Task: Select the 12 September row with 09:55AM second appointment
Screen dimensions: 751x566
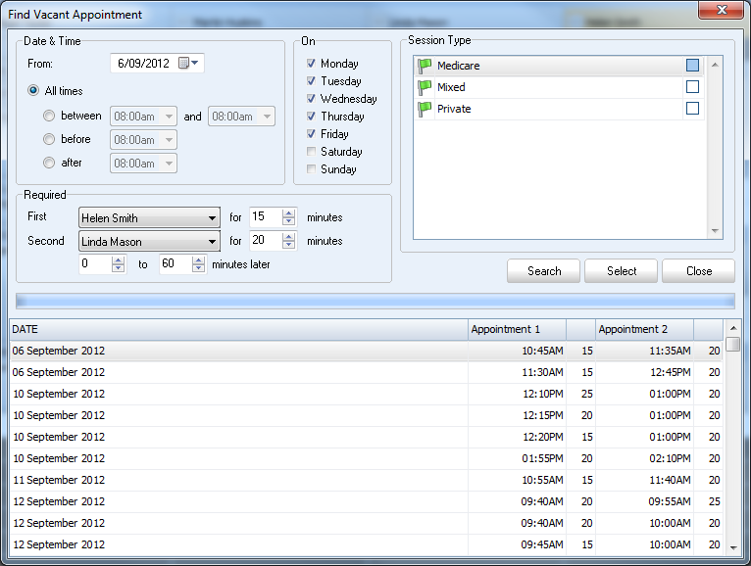Action: click(367, 501)
